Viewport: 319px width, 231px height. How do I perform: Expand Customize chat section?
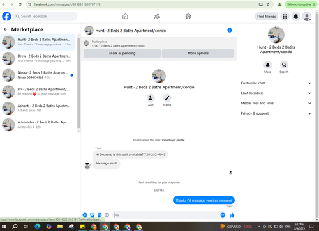click(x=276, y=83)
